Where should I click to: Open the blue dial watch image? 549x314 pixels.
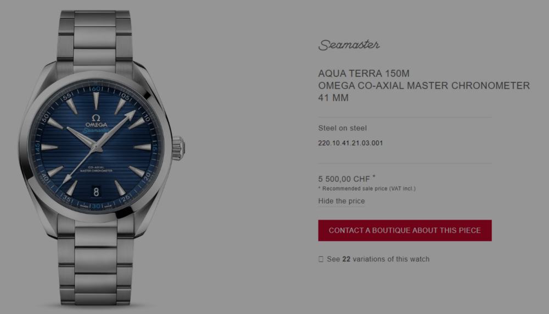(x=102, y=158)
